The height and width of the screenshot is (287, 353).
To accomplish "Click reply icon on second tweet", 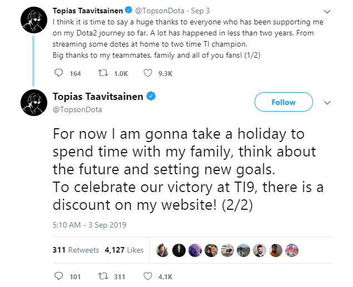I will tap(59, 276).
